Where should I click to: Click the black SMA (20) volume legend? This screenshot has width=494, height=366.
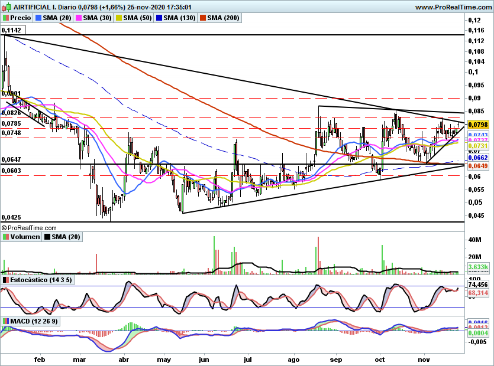[x=62, y=237]
